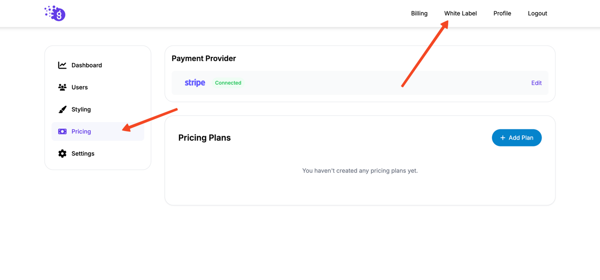The width and height of the screenshot is (600, 280).
Task: Select the Pricing sidebar label
Action: [81, 131]
